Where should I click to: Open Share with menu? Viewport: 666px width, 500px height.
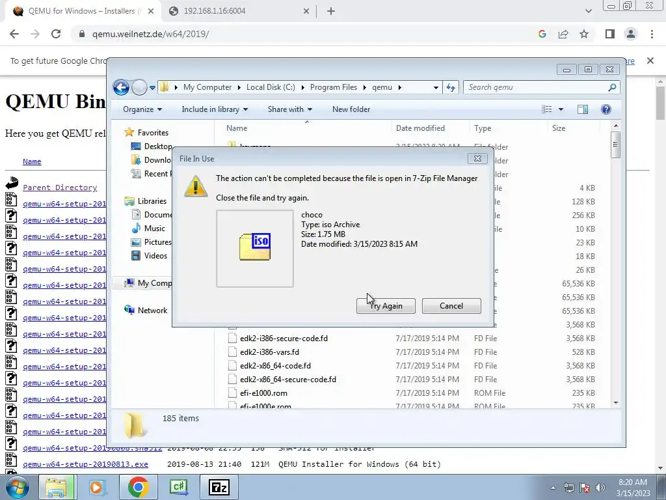pyautogui.click(x=290, y=109)
